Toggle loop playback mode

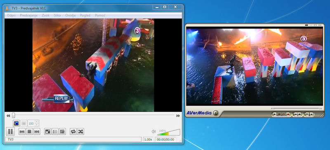pos(73,132)
